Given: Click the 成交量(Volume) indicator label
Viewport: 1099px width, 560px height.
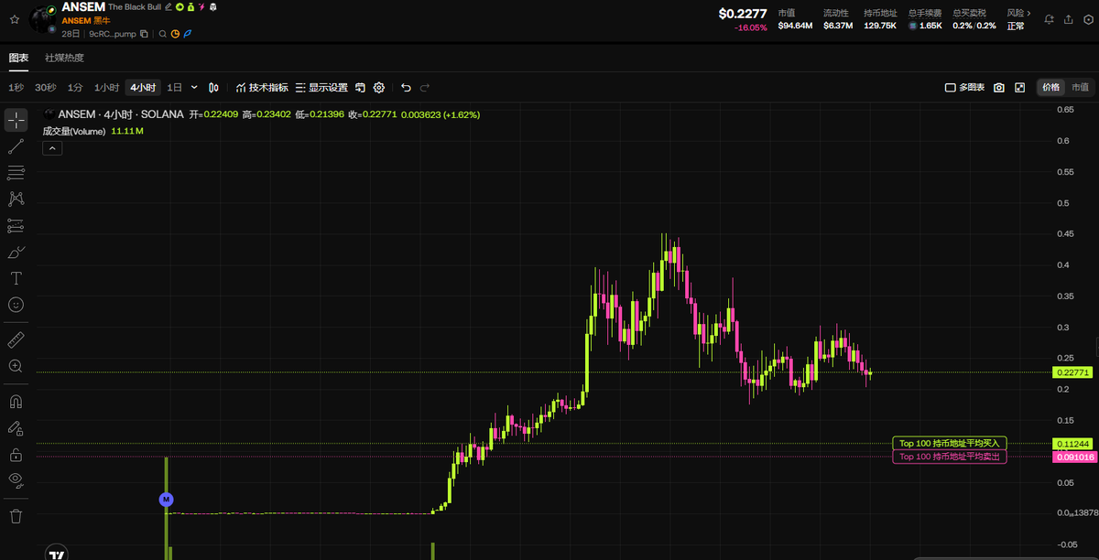Looking at the screenshot, I should [x=74, y=131].
